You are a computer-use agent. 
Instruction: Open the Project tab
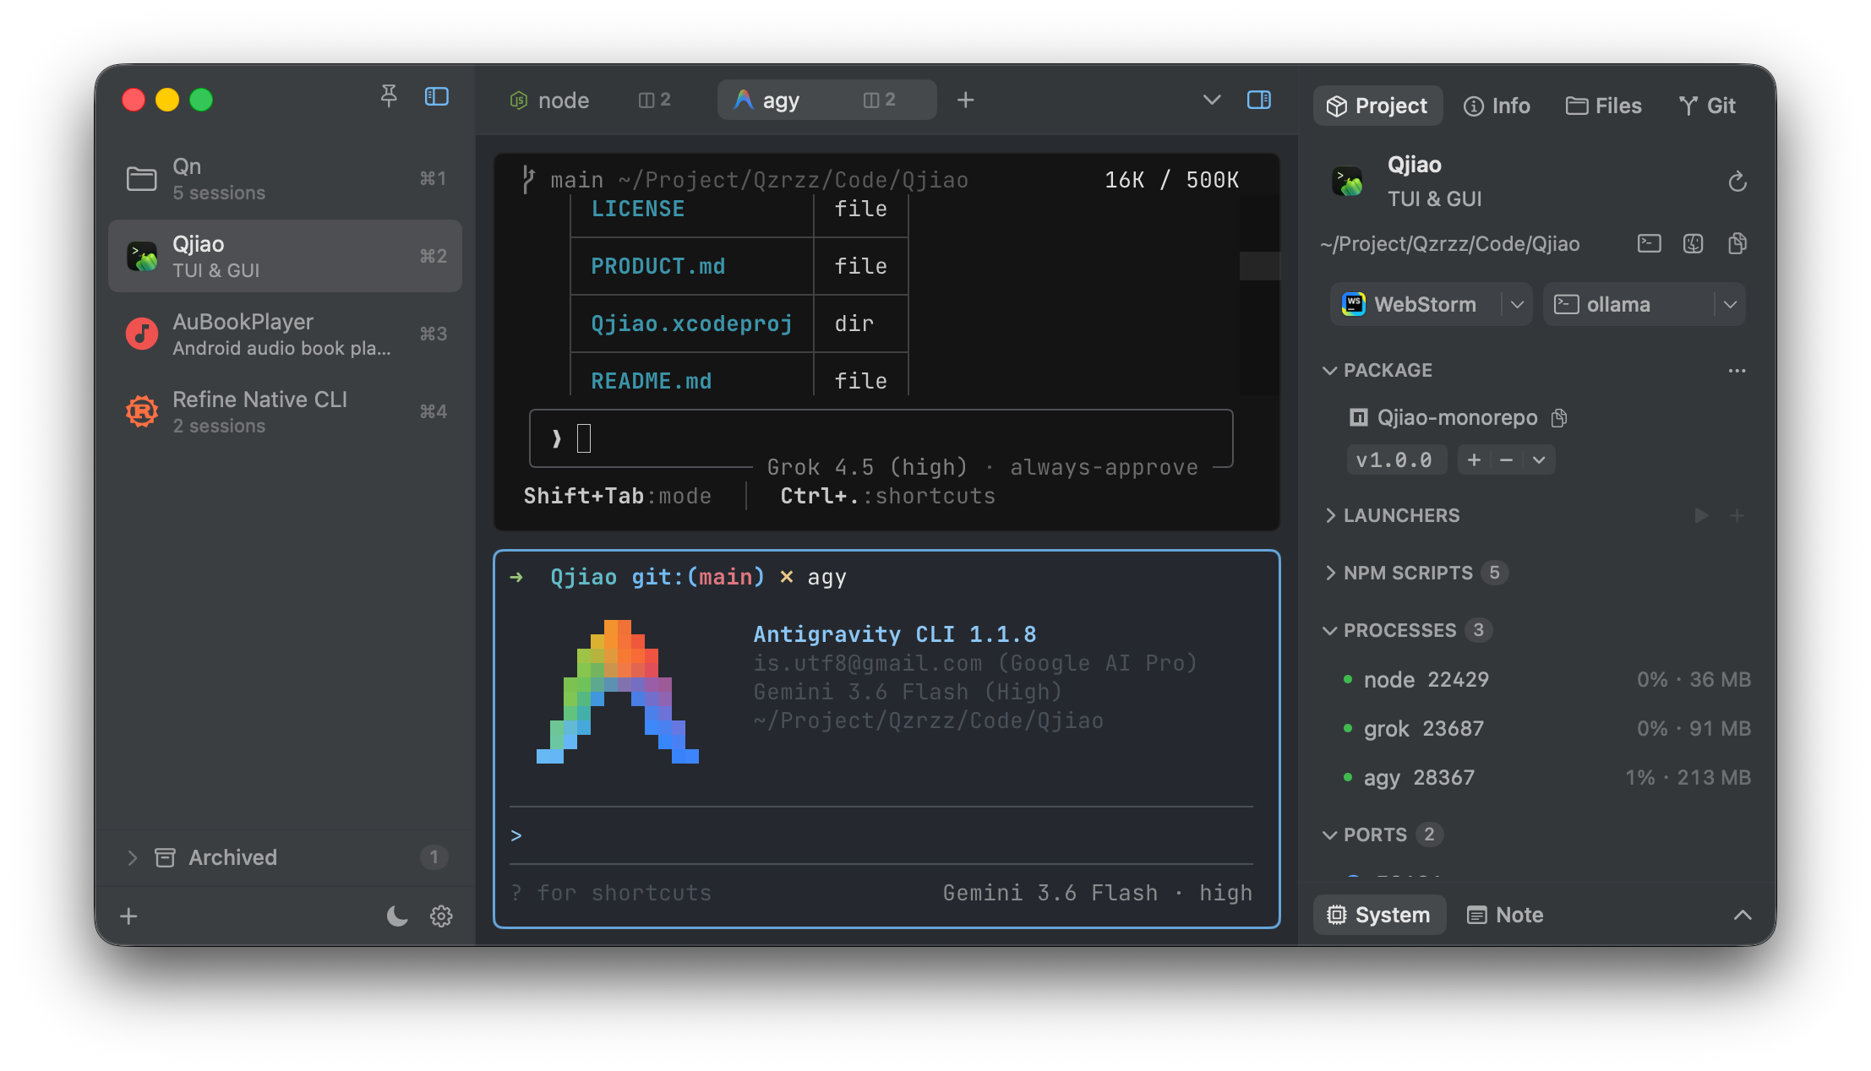(1377, 106)
